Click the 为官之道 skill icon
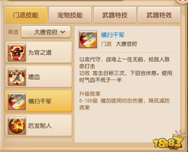 coord(17,53)
